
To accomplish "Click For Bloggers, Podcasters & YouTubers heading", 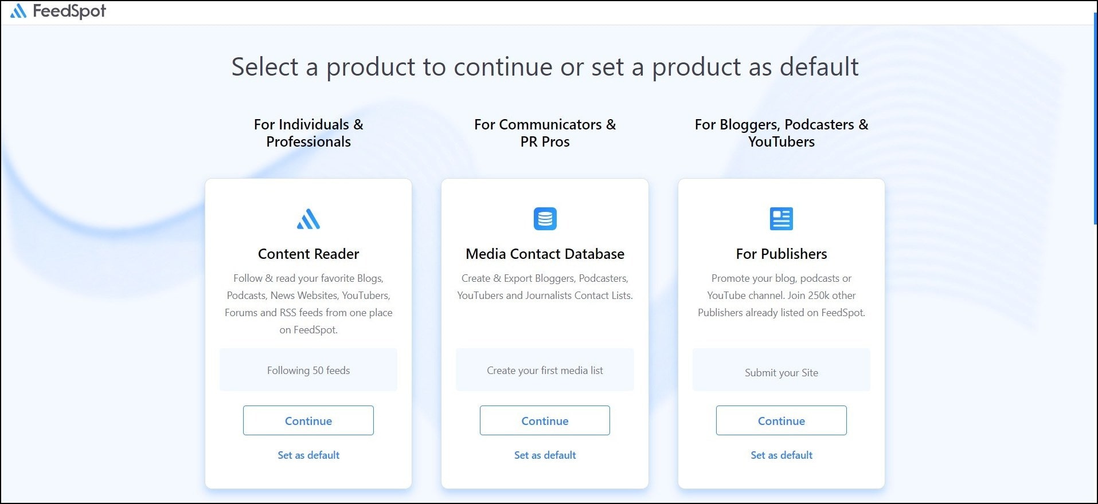I will point(781,133).
